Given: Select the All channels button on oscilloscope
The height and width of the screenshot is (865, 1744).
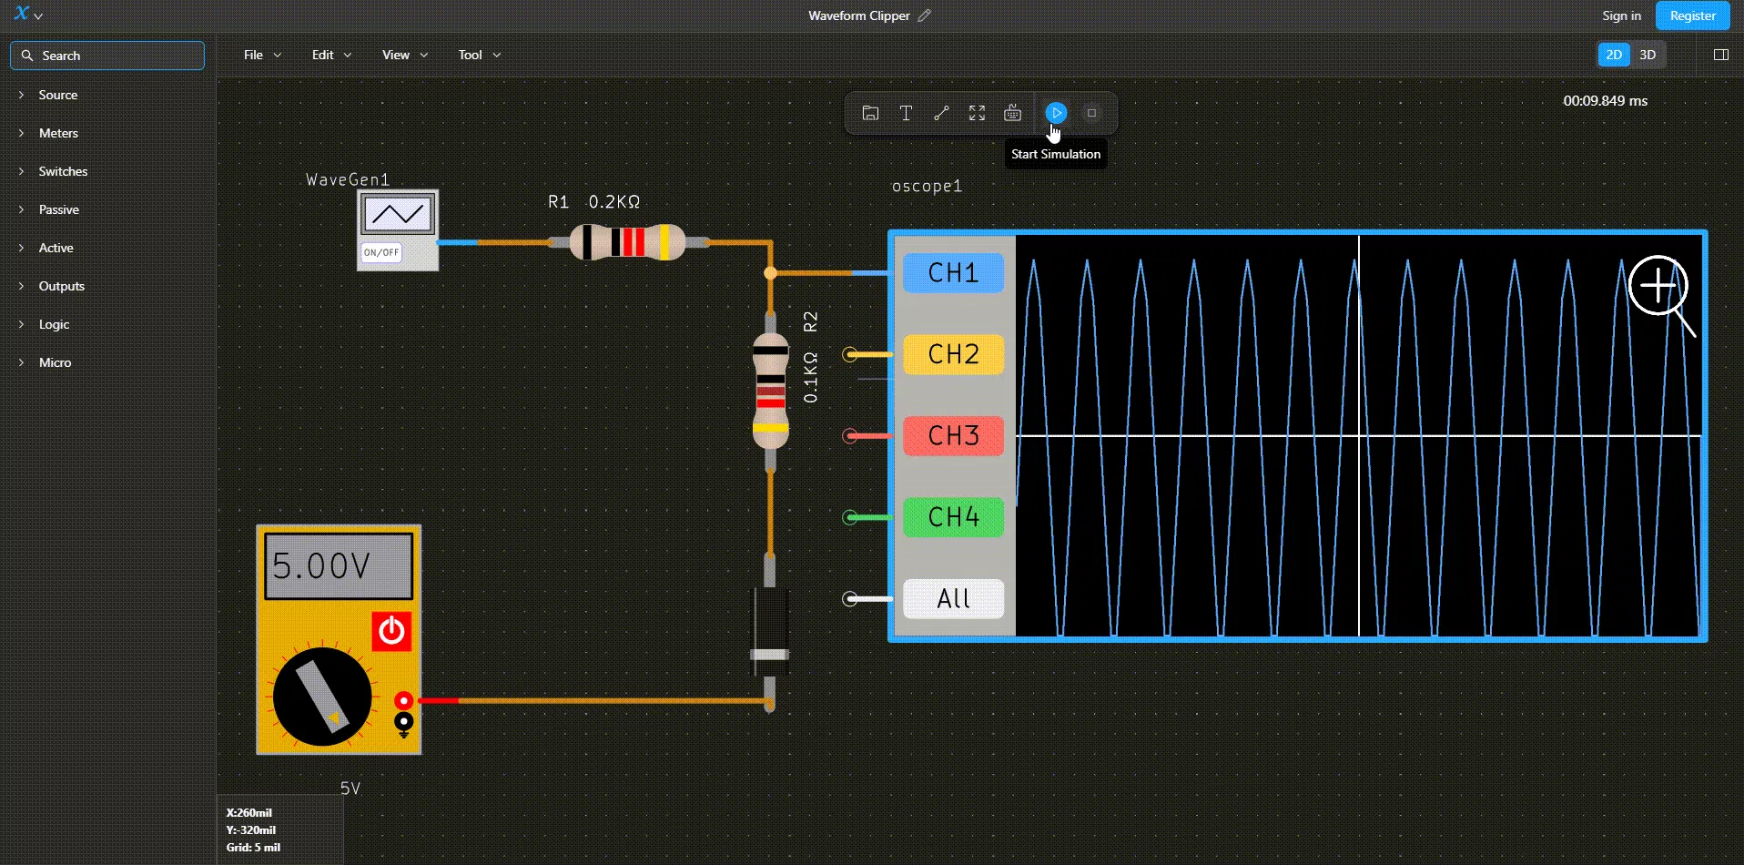Looking at the screenshot, I should click(953, 598).
